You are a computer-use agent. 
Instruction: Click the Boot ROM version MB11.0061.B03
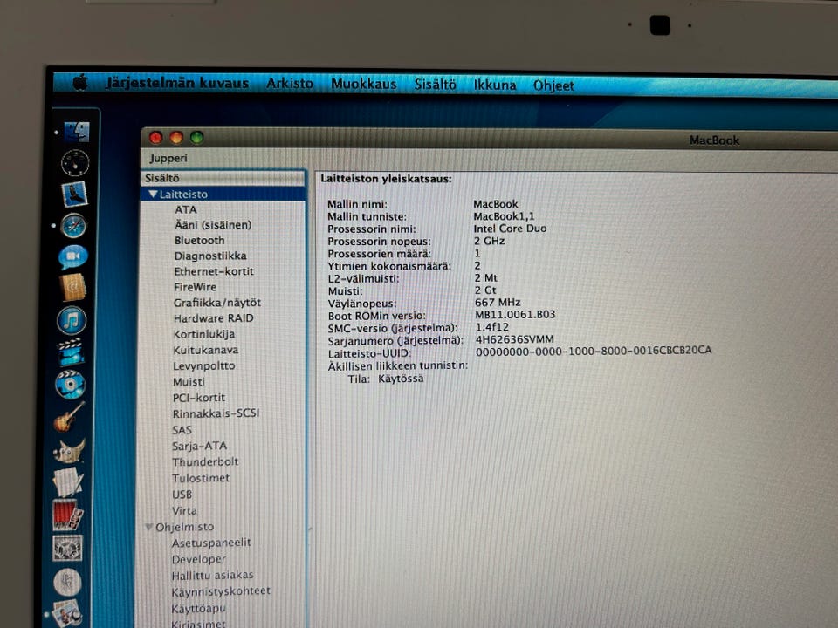515,315
